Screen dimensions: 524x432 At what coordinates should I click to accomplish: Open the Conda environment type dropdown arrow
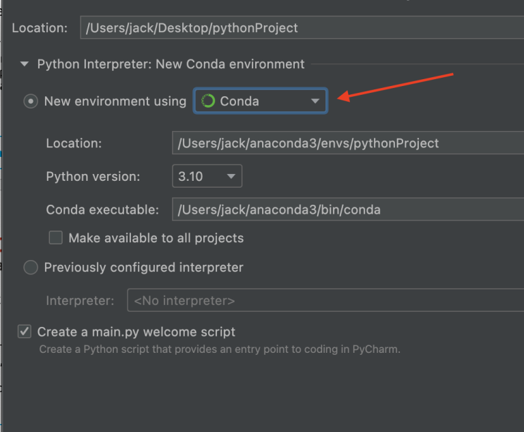click(315, 101)
